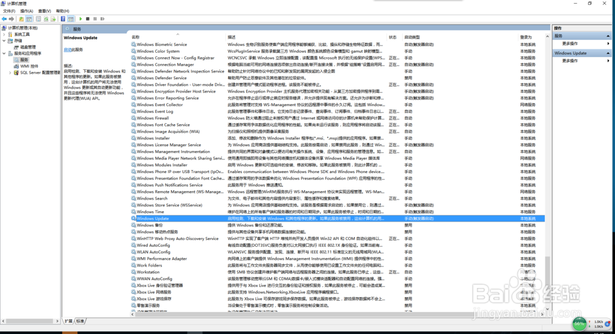615x334 pixels.
Task: Click the services list horizontal scrollbar
Action: tap(337, 314)
